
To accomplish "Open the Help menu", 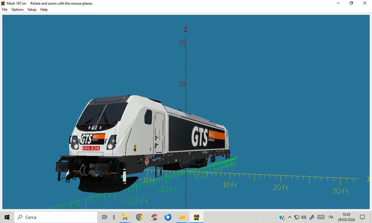I will pos(44,10).
